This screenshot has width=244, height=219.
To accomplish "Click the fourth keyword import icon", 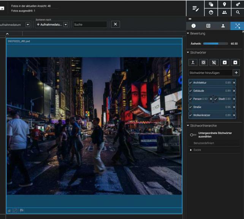I will [225, 63].
